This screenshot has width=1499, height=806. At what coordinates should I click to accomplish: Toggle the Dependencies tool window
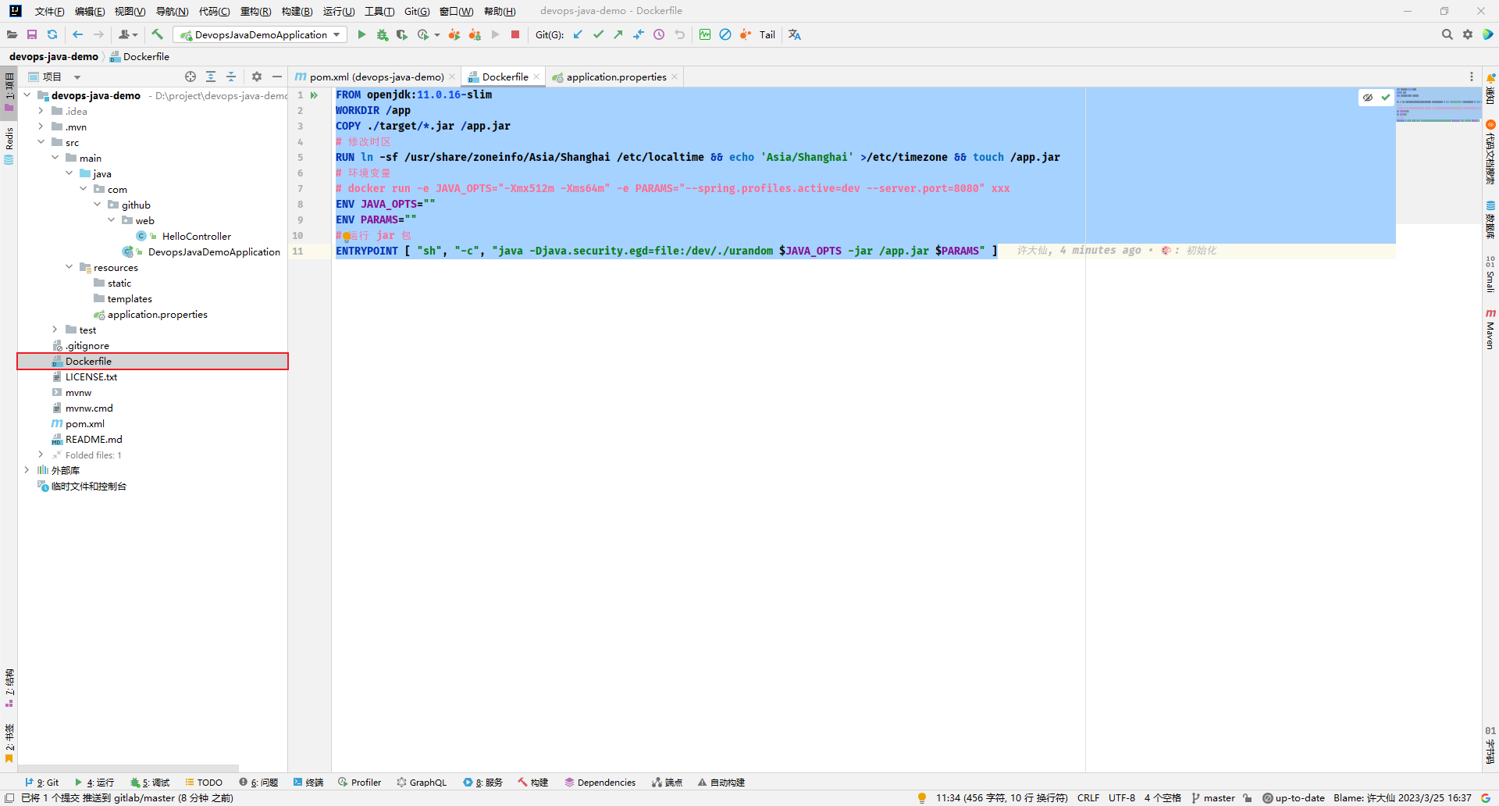coord(600,783)
